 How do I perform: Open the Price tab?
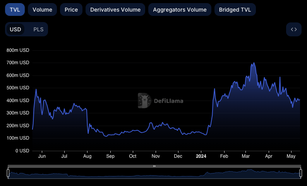click(x=71, y=10)
